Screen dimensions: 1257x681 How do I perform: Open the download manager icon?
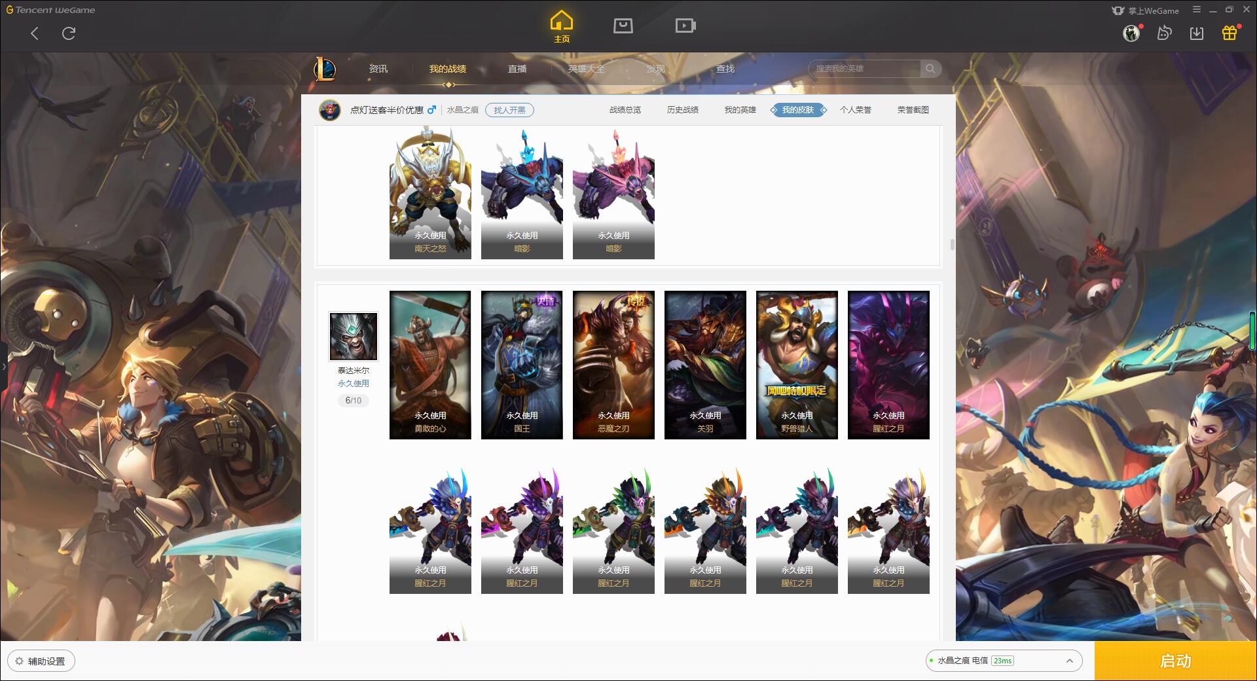(1197, 33)
